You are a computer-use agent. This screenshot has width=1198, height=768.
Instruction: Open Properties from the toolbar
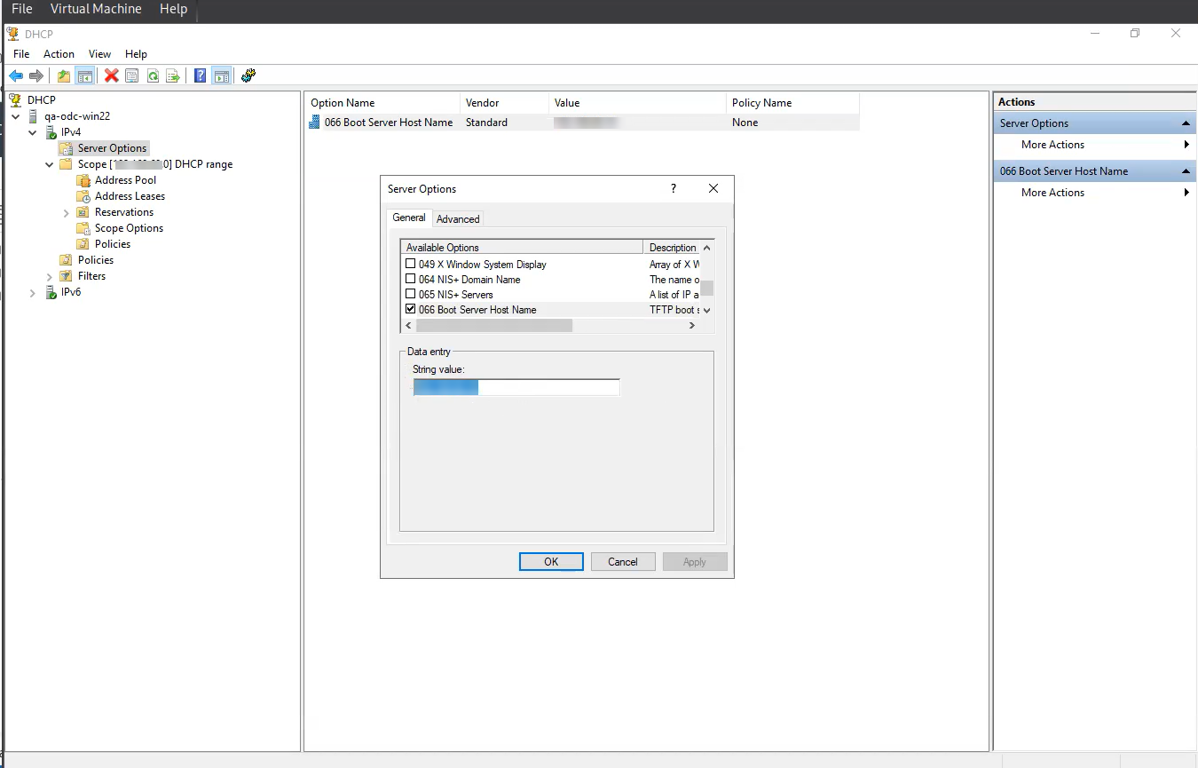132,76
